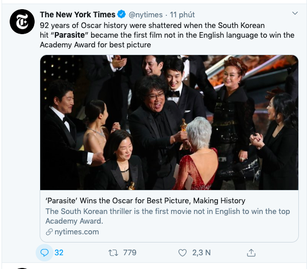Screen dimensions: 307x269
Task: Click the Oscar ceremony photo thumbnail
Action: (169, 122)
